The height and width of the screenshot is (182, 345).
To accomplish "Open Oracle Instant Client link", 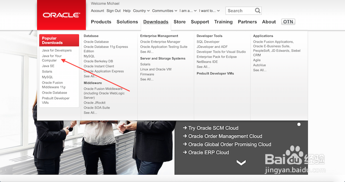I will pyautogui.click(x=99, y=66).
